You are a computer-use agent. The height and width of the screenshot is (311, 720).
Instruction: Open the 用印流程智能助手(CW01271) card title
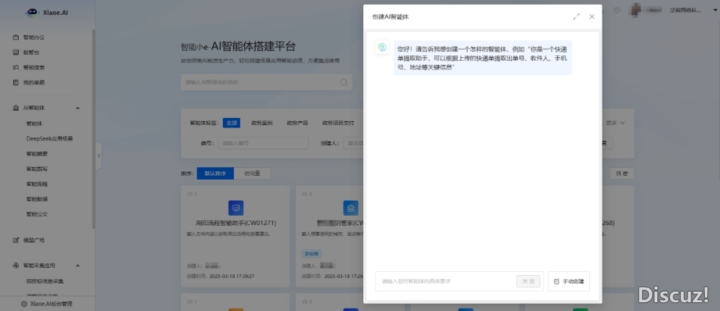235,223
